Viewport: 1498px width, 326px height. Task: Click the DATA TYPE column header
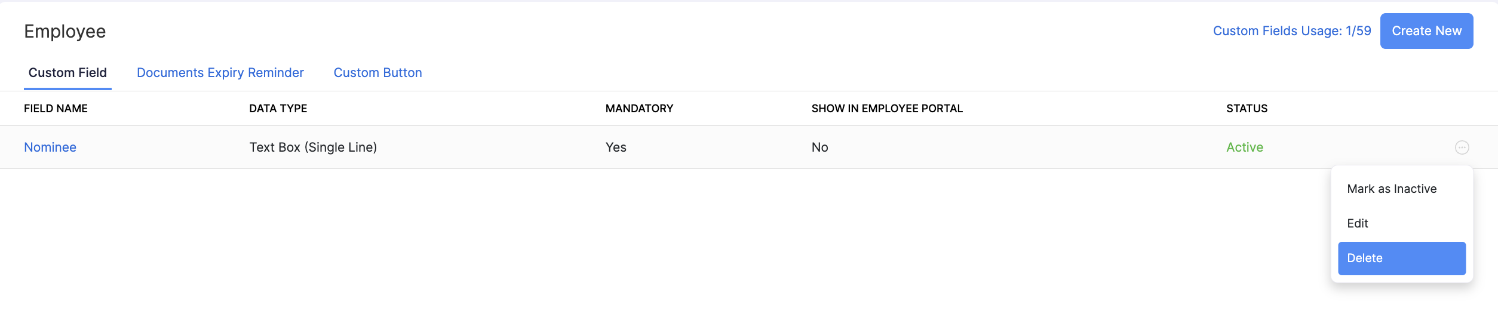pos(278,109)
